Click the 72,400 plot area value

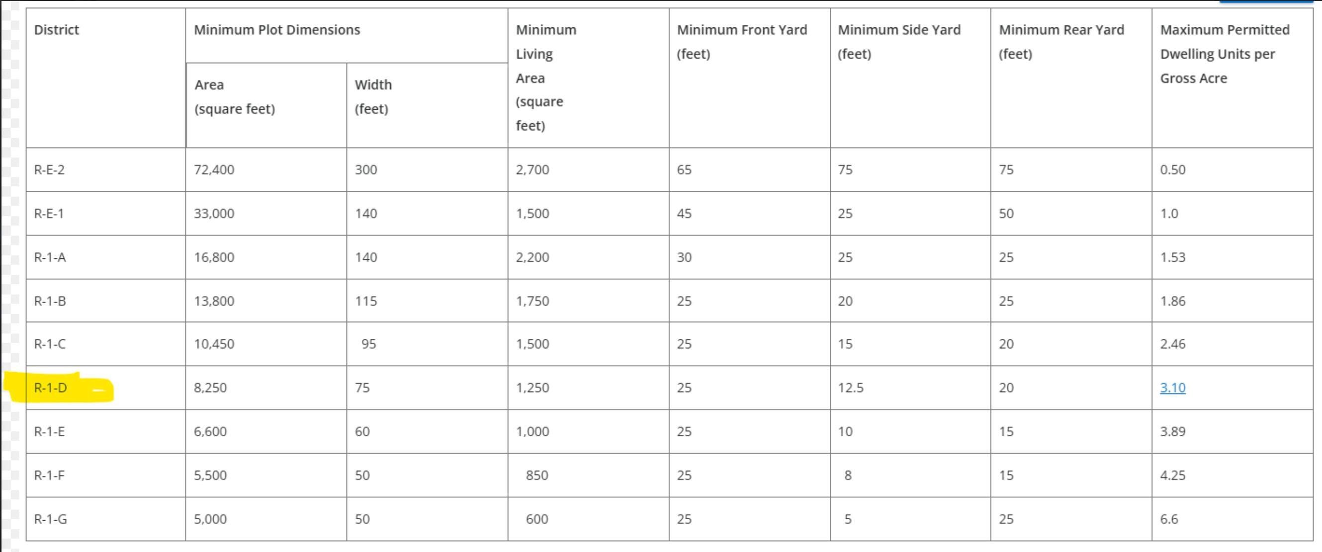214,170
